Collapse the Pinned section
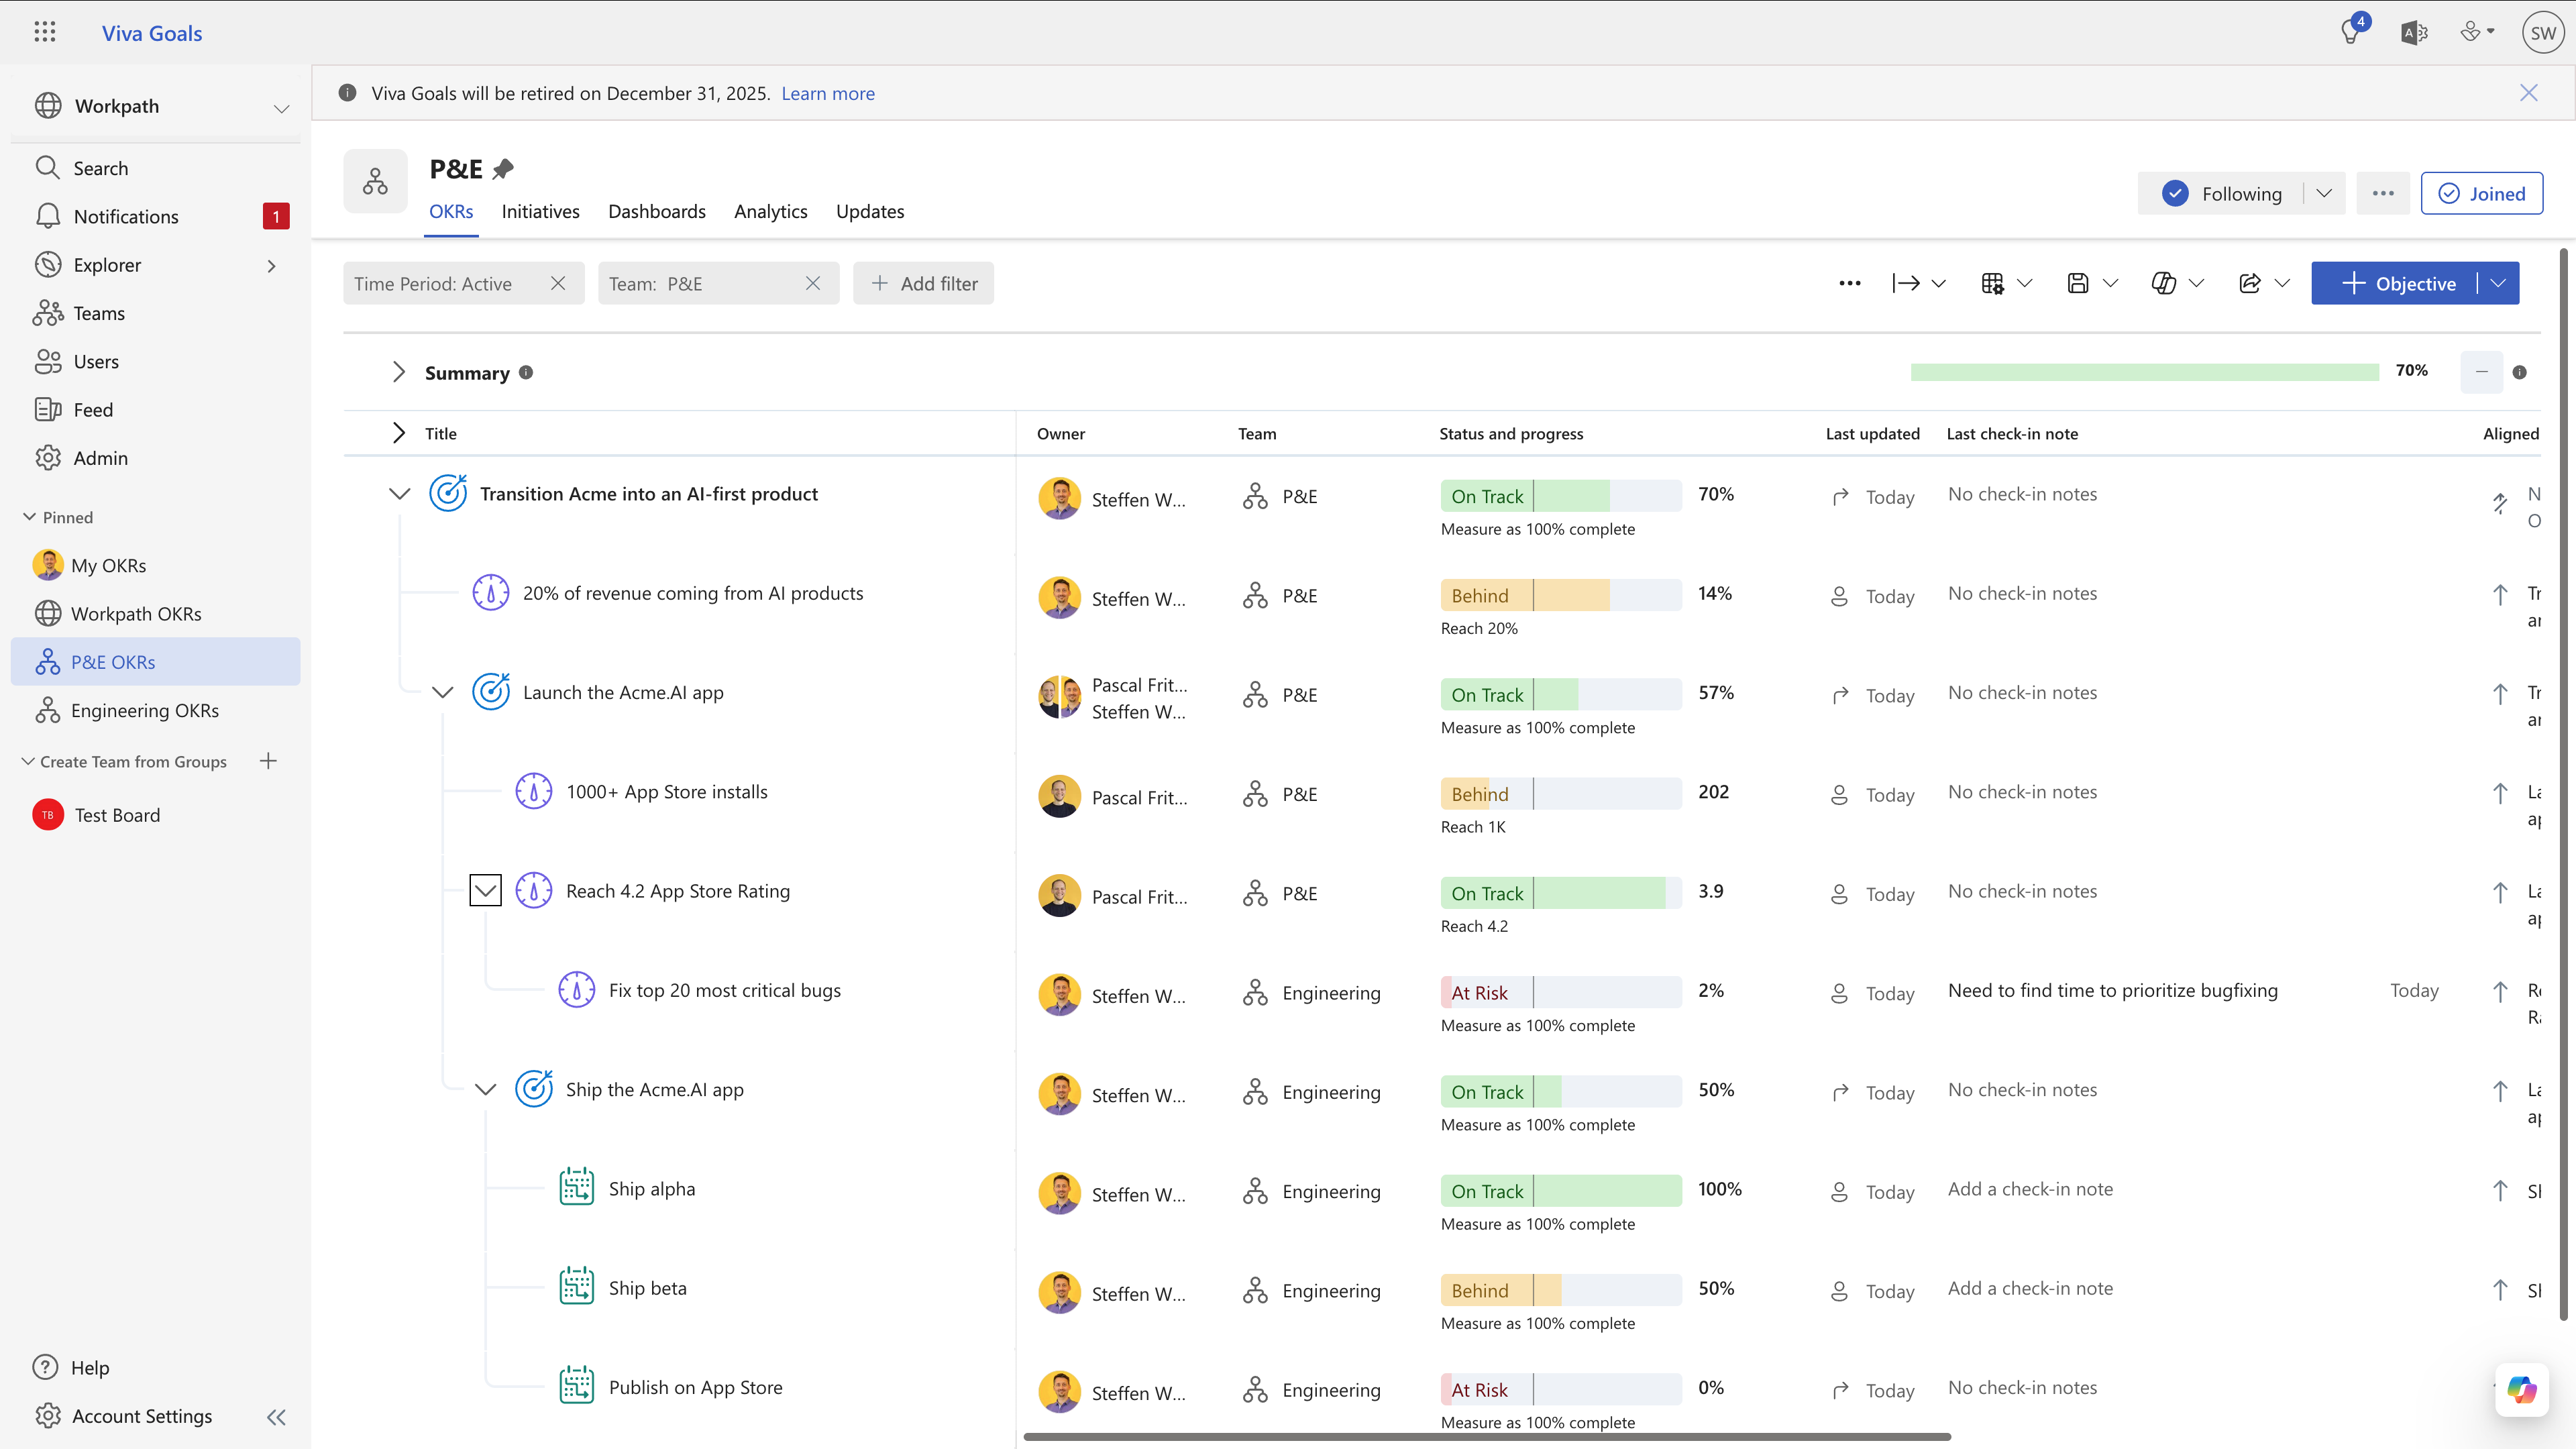 [x=29, y=516]
